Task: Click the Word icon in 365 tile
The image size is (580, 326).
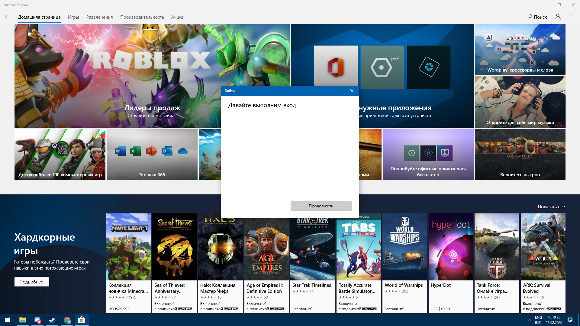Action: [x=120, y=151]
